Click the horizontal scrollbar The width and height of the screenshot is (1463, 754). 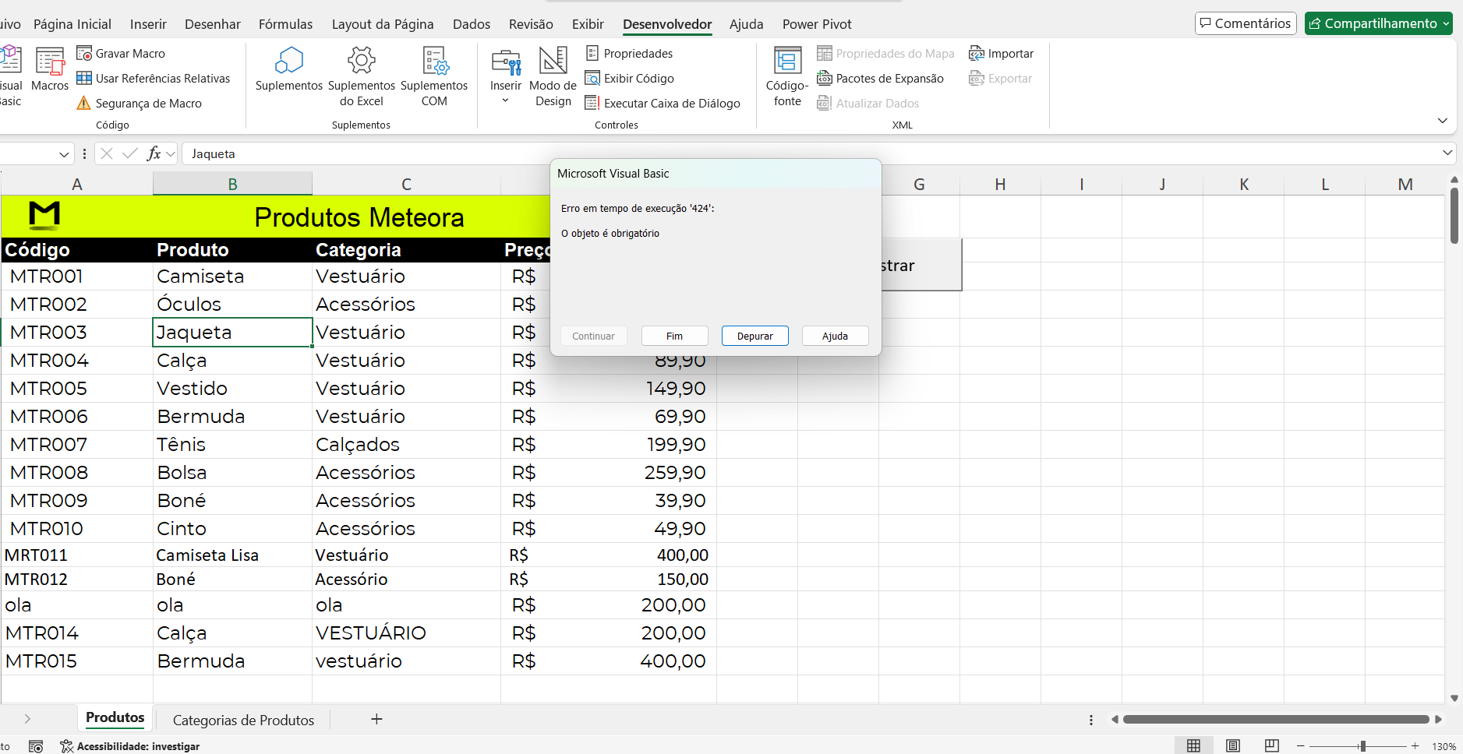[x=1276, y=719]
